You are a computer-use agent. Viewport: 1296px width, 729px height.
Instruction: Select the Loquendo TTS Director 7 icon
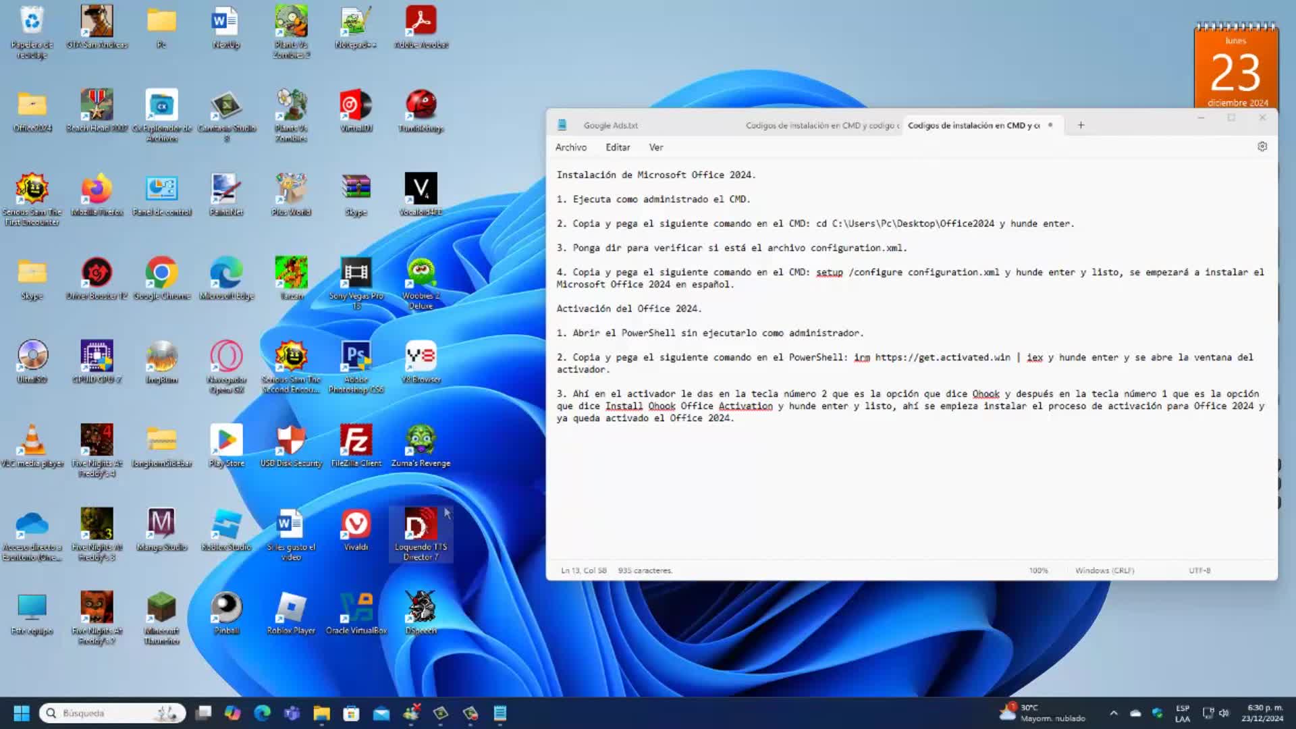[421, 526]
